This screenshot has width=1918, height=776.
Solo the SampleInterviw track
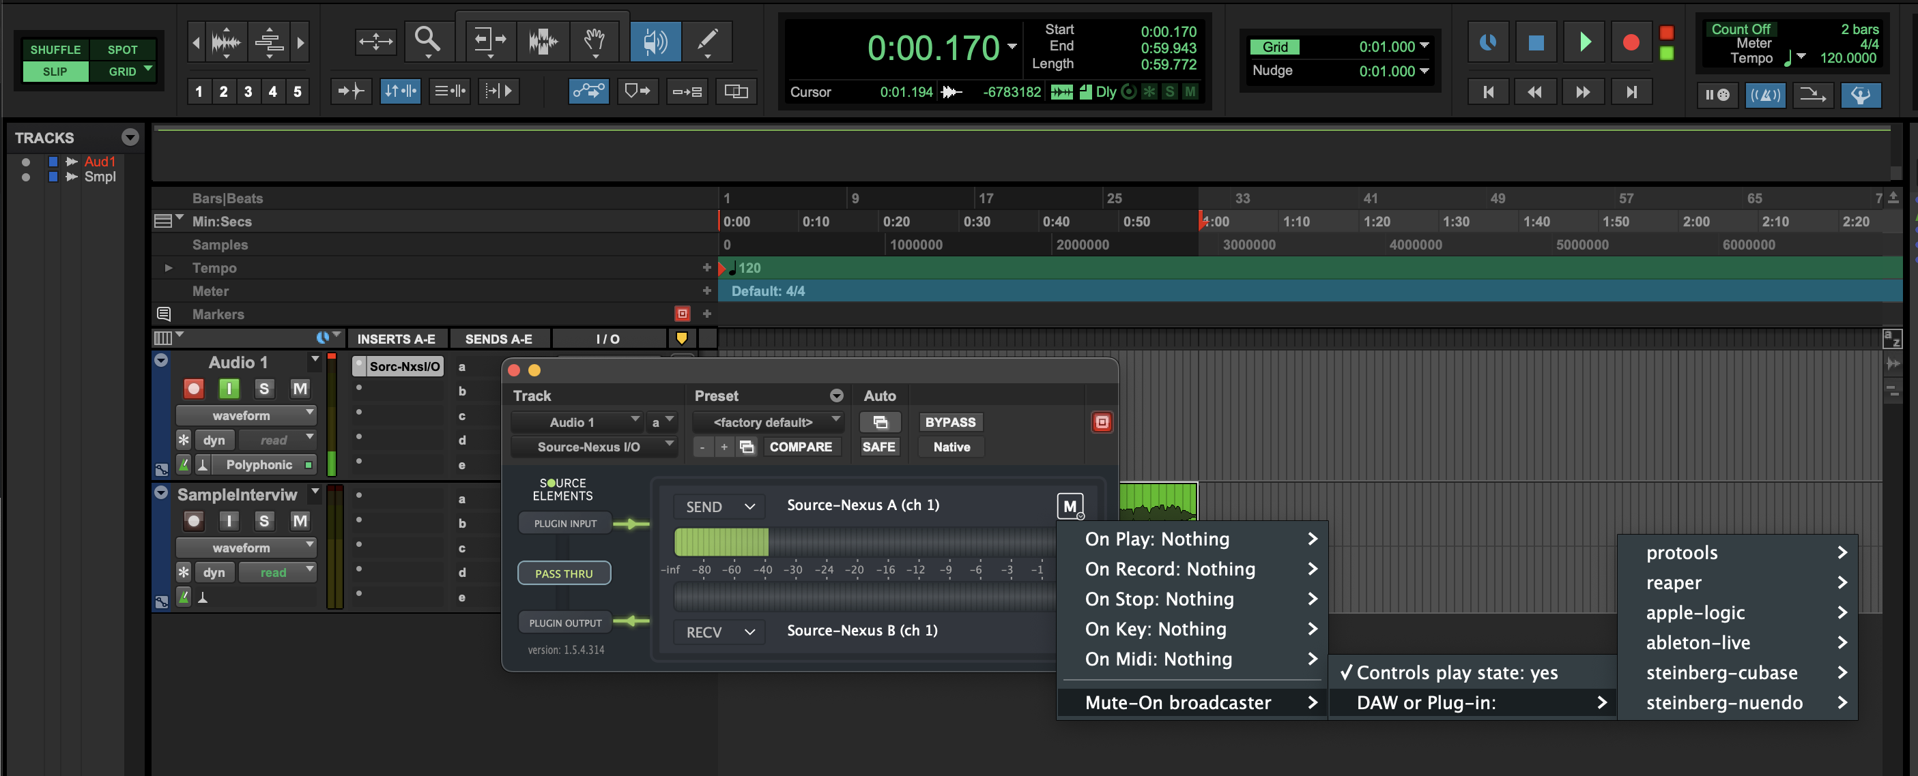click(x=263, y=521)
